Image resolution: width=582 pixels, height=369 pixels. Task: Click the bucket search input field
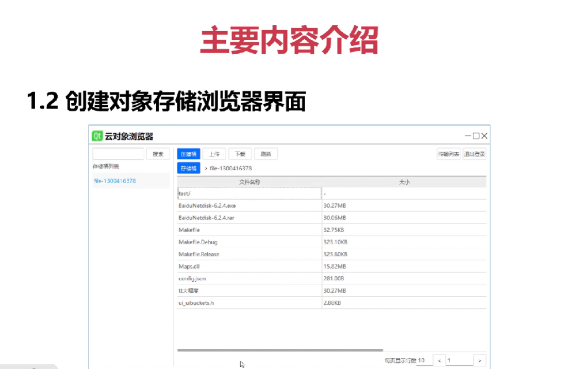coord(119,154)
